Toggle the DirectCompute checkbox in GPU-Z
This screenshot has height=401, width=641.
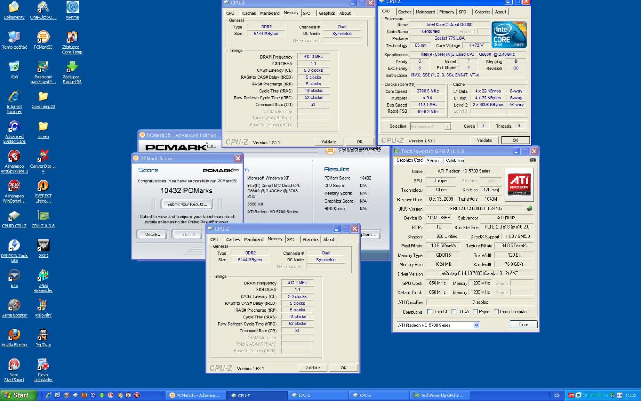(x=496, y=312)
